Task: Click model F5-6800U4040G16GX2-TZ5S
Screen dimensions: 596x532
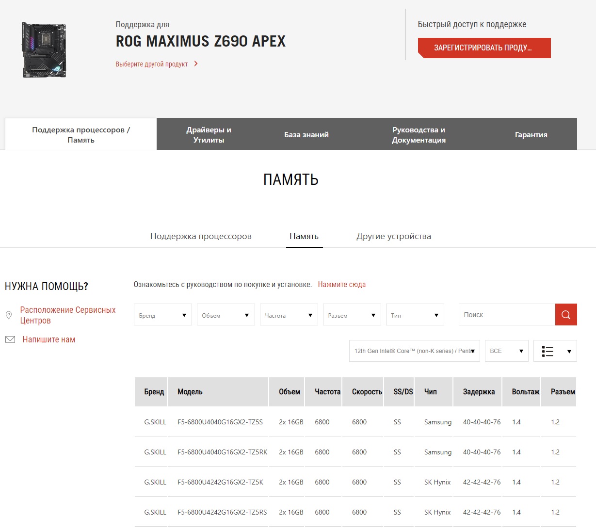Action: click(220, 422)
